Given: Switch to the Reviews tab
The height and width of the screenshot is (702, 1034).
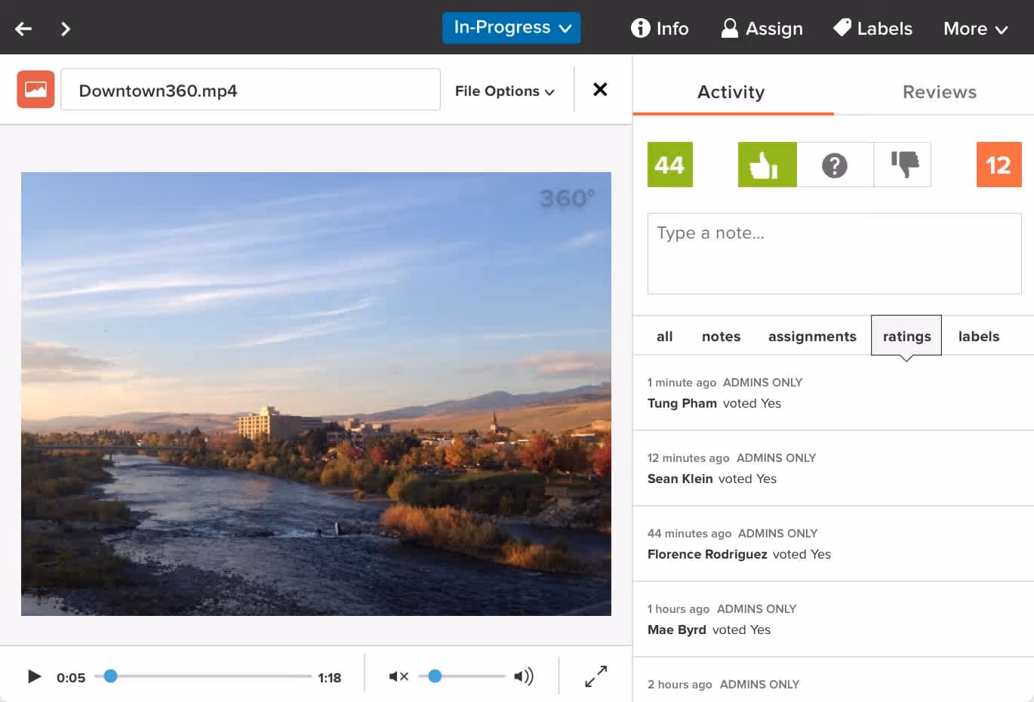Looking at the screenshot, I should [940, 92].
